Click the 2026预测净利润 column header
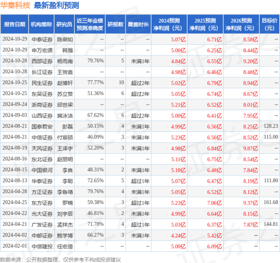 coord(241,24)
